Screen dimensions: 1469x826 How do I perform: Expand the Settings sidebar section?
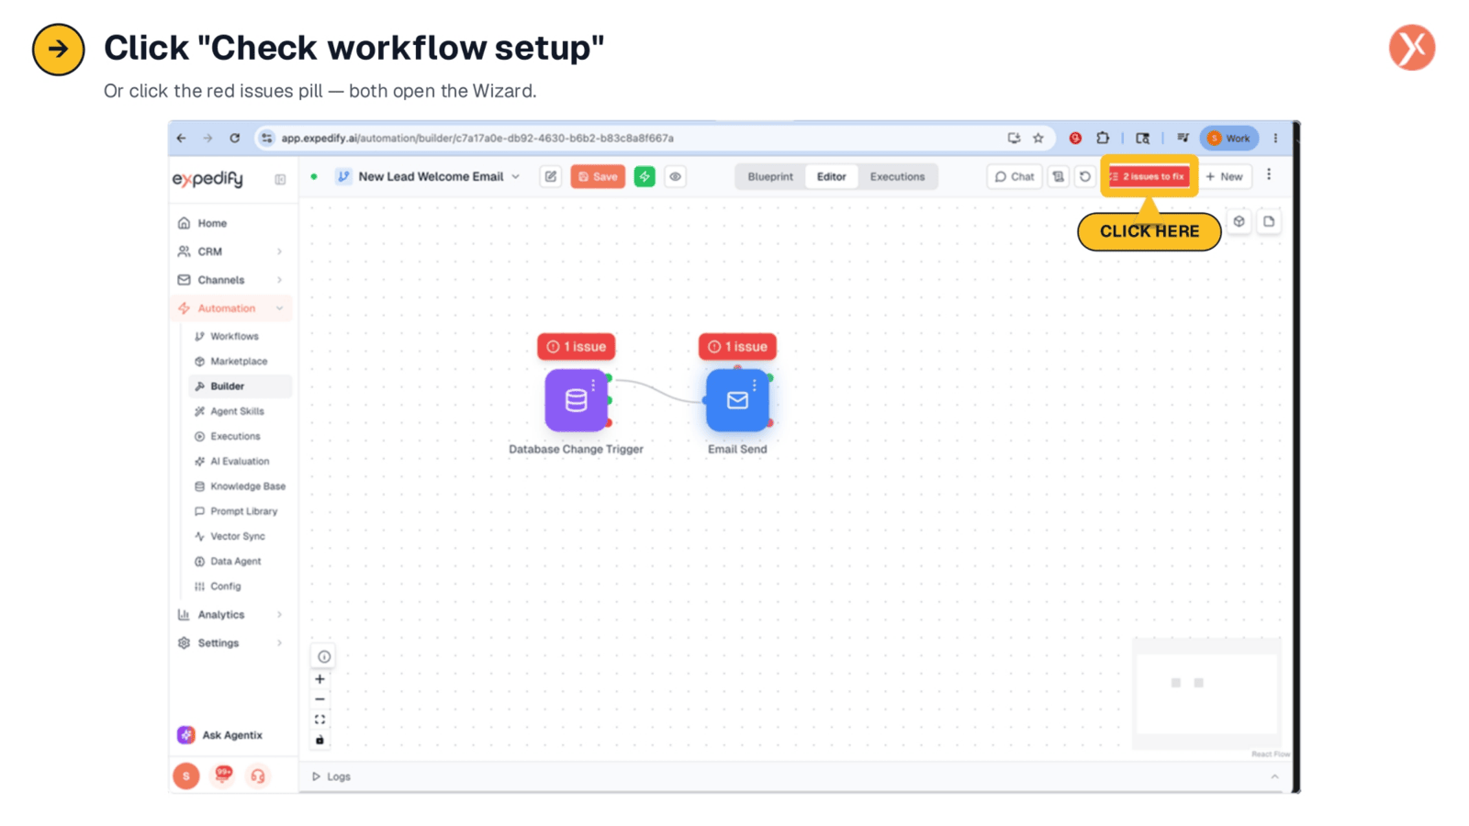231,643
